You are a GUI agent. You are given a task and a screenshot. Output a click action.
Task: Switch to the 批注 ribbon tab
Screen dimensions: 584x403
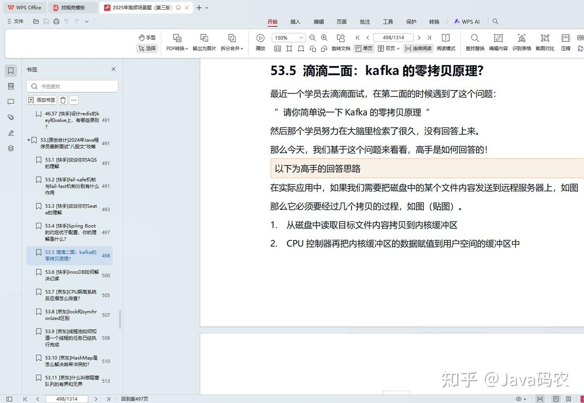pyautogui.click(x=365, y=21)
